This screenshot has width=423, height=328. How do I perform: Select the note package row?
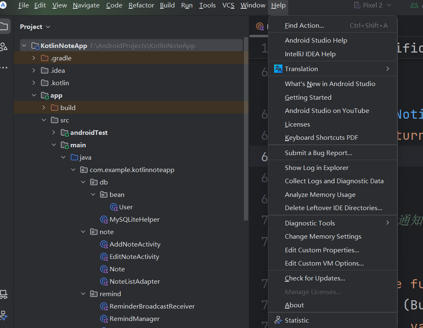(x=131, y=232)
